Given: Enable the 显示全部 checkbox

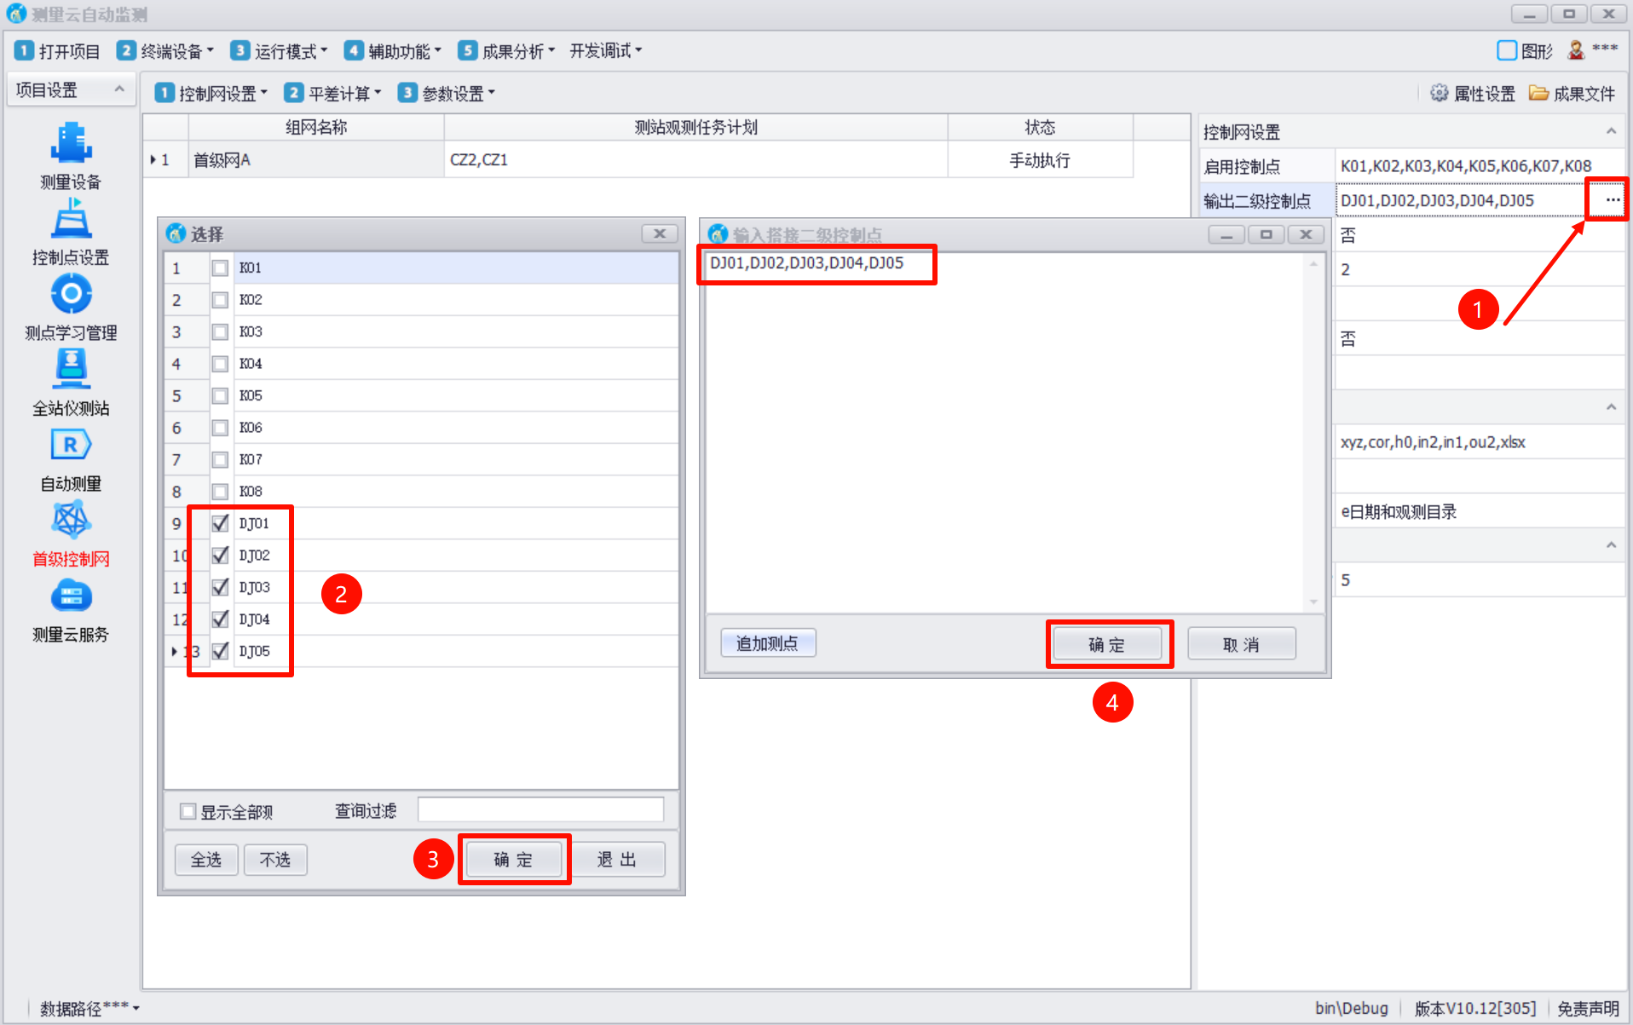Looking at the screenshot, I should (x=188, y=811).
